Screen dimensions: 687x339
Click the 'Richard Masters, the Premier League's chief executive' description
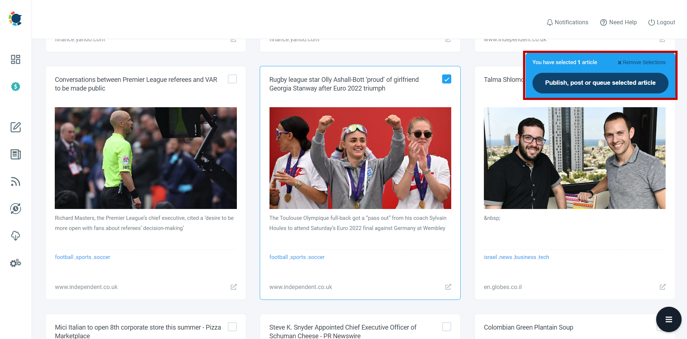[x=144, y=223]
